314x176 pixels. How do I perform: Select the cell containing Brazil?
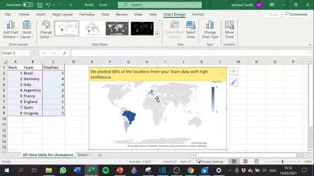click(x=32, y=73)
